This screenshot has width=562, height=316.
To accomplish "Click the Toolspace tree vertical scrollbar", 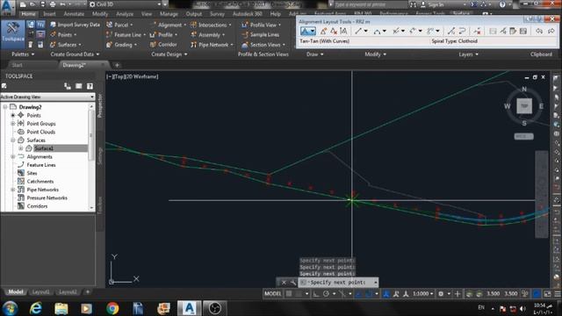I will [x=91, y=158].
